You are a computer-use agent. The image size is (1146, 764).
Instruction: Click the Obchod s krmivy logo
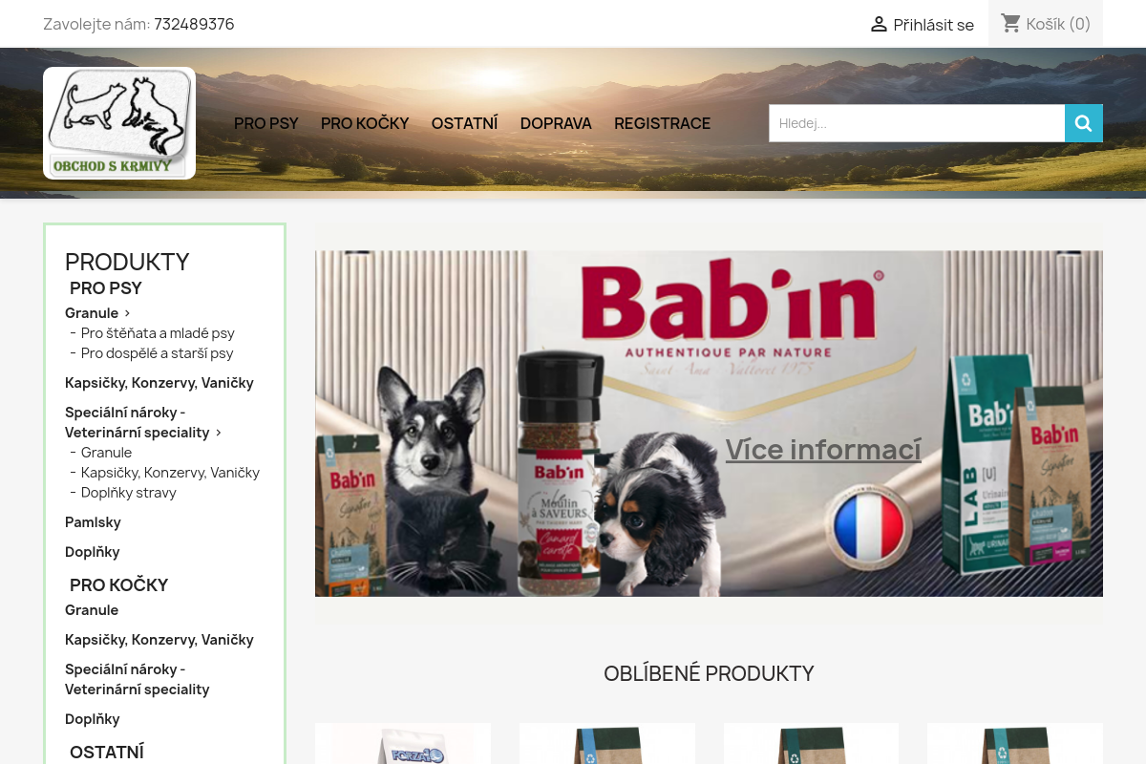pos(119,123)
